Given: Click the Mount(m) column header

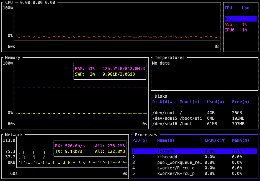Looking at the screenshot, I should tap(189, 102).
